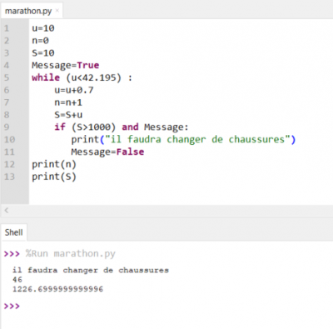Click the 'print(n)' code line
The height and width of the screenshot is (329, 333).
point(54,164)
